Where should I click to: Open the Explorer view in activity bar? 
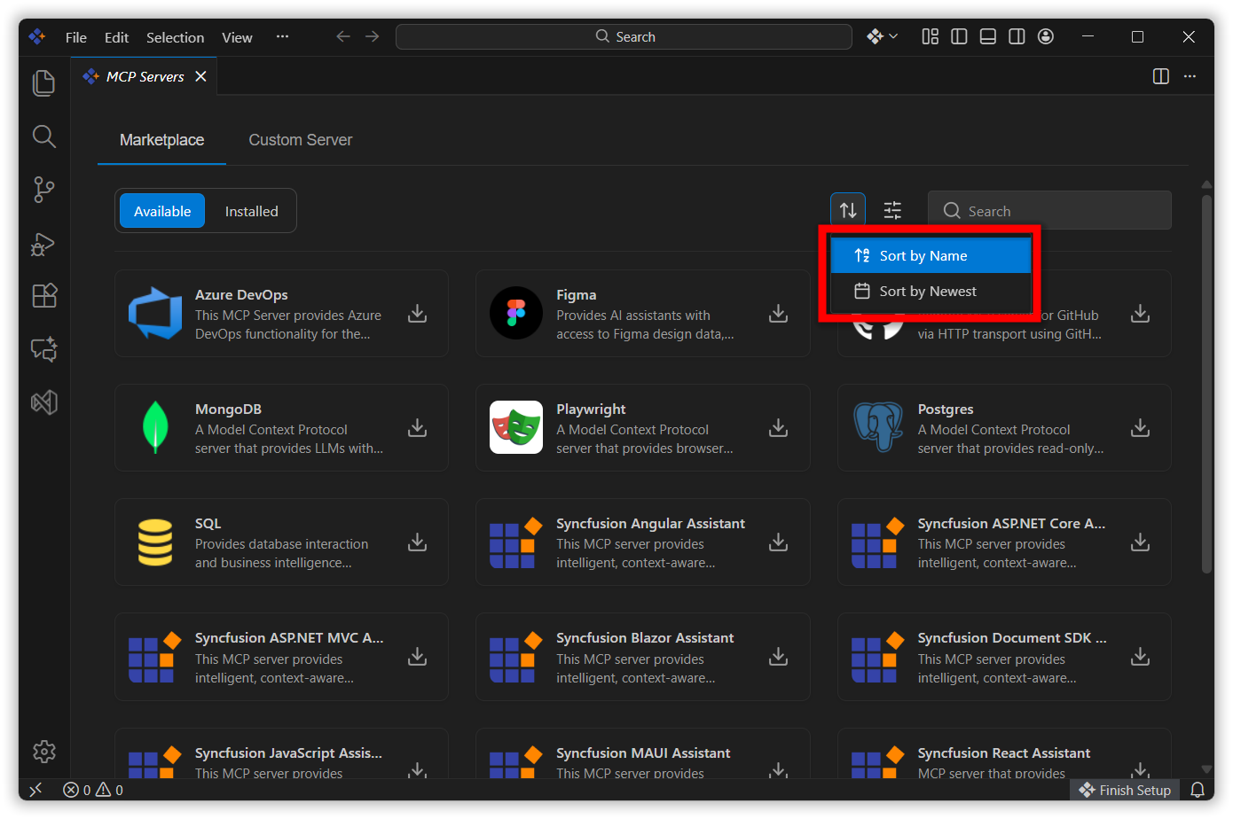pos(43,83)
